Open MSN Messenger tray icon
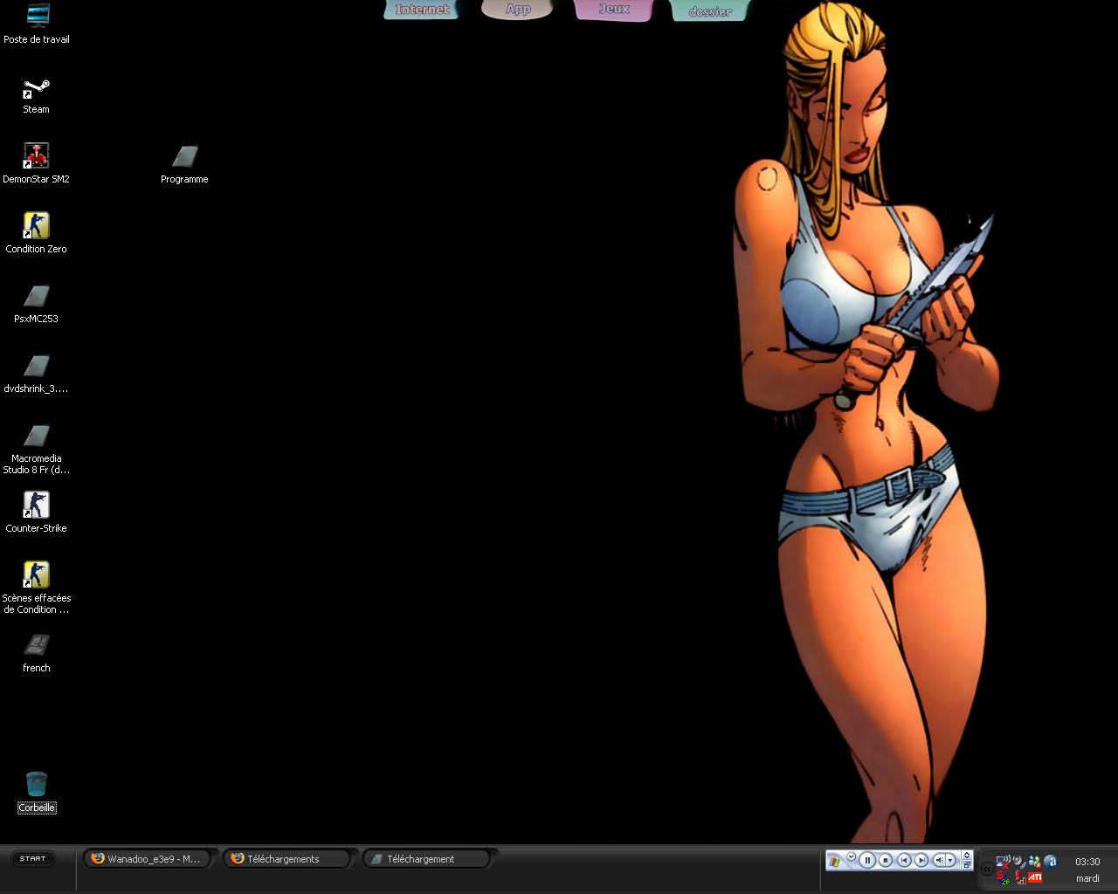The height and width of the screenshot is (894, 1118). coord(1034,861)
